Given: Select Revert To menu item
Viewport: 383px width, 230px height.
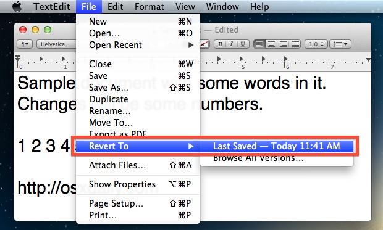Looking at the screenshot, I should (x=138, y=146).
